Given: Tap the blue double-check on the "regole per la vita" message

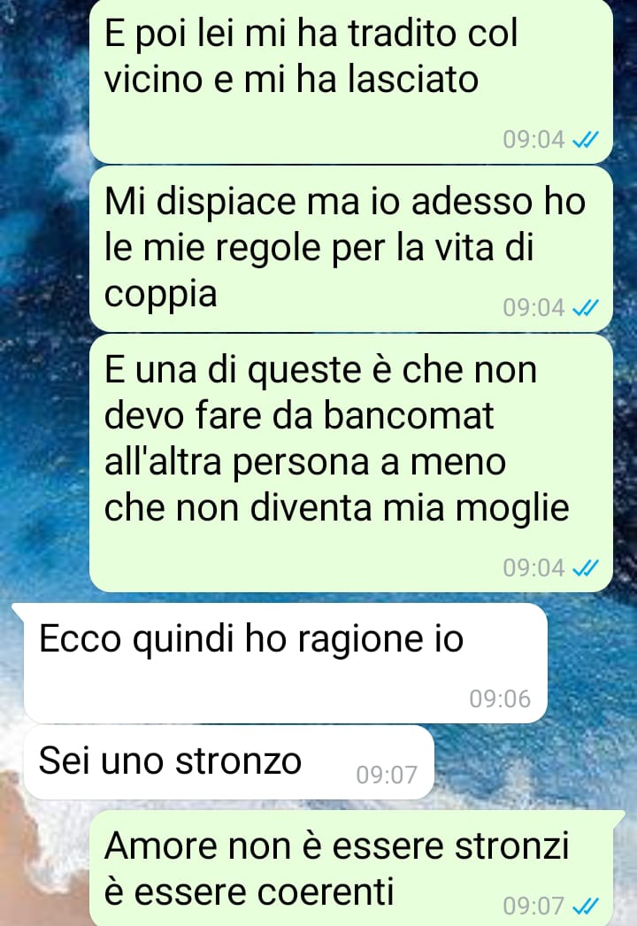Looking at the screenshot, I should pos(586,308).
